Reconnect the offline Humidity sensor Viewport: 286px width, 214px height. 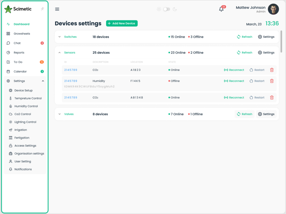click(234, 81)
